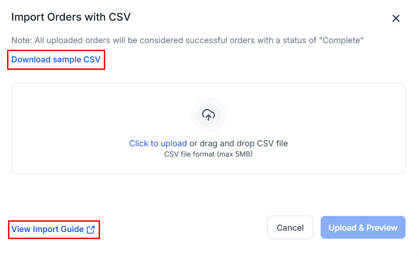
Task: Close the Import Orders dialog
Action: 396,18
